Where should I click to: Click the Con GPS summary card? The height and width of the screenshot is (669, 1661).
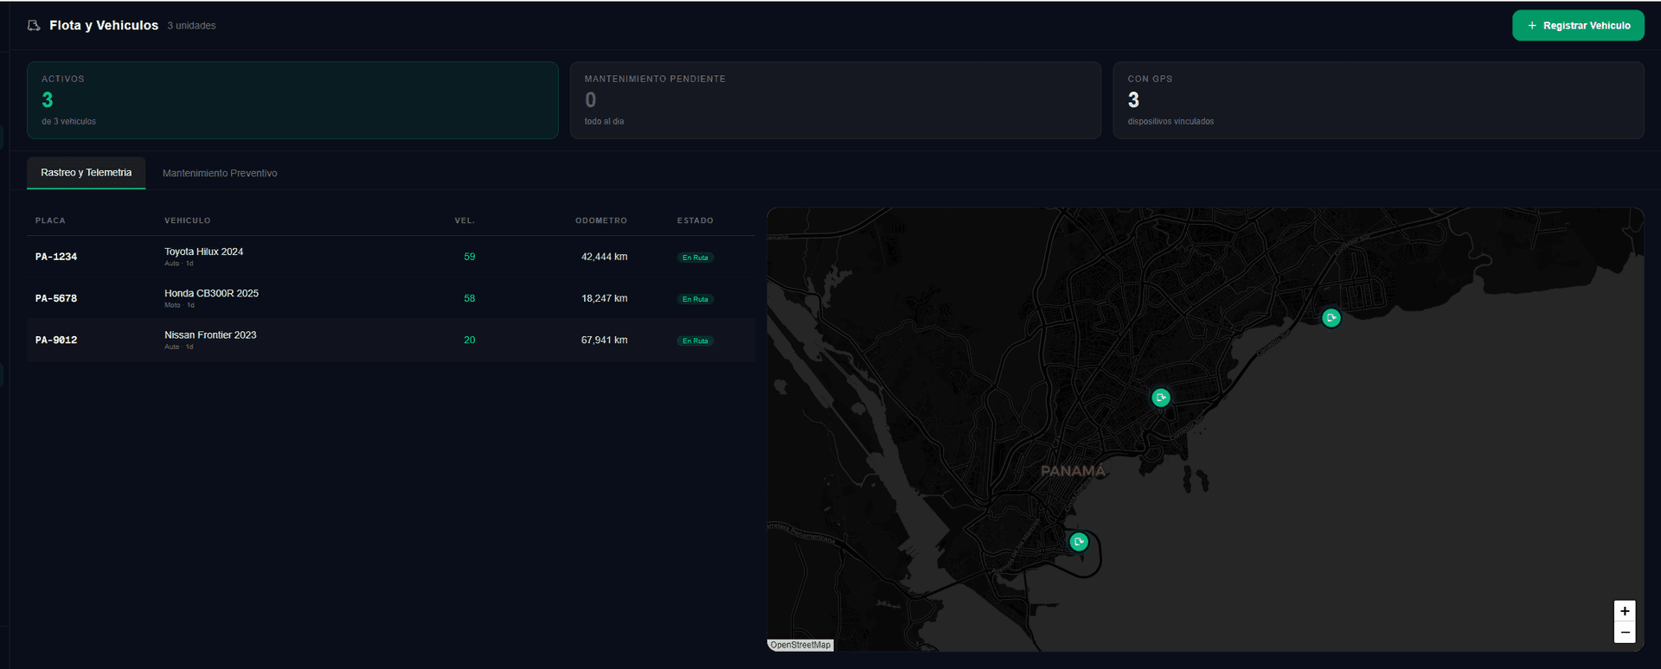[1379, 100]
